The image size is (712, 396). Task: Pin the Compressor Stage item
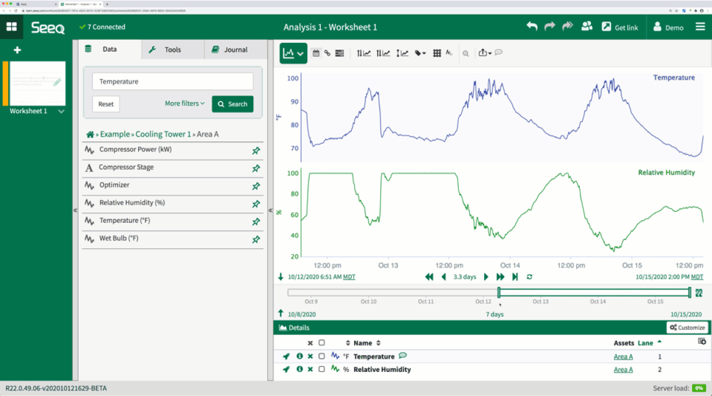[256, 168]
